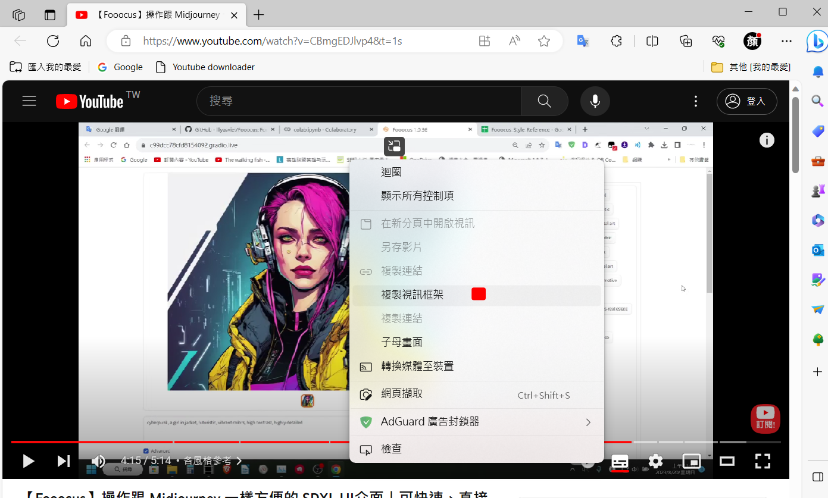Click the 訂閱 subscribe watermark button
This screenshot has width=828, height=498.
765,418
